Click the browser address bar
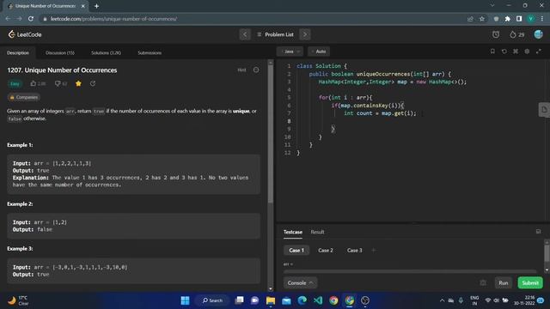Viewport: 550px width, 309px height. [x=253, y=19]
